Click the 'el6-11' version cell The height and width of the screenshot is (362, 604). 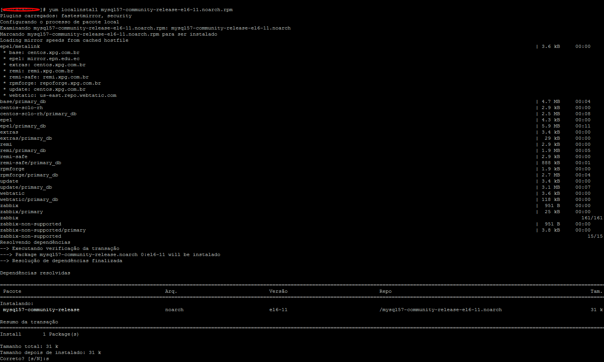278,310
